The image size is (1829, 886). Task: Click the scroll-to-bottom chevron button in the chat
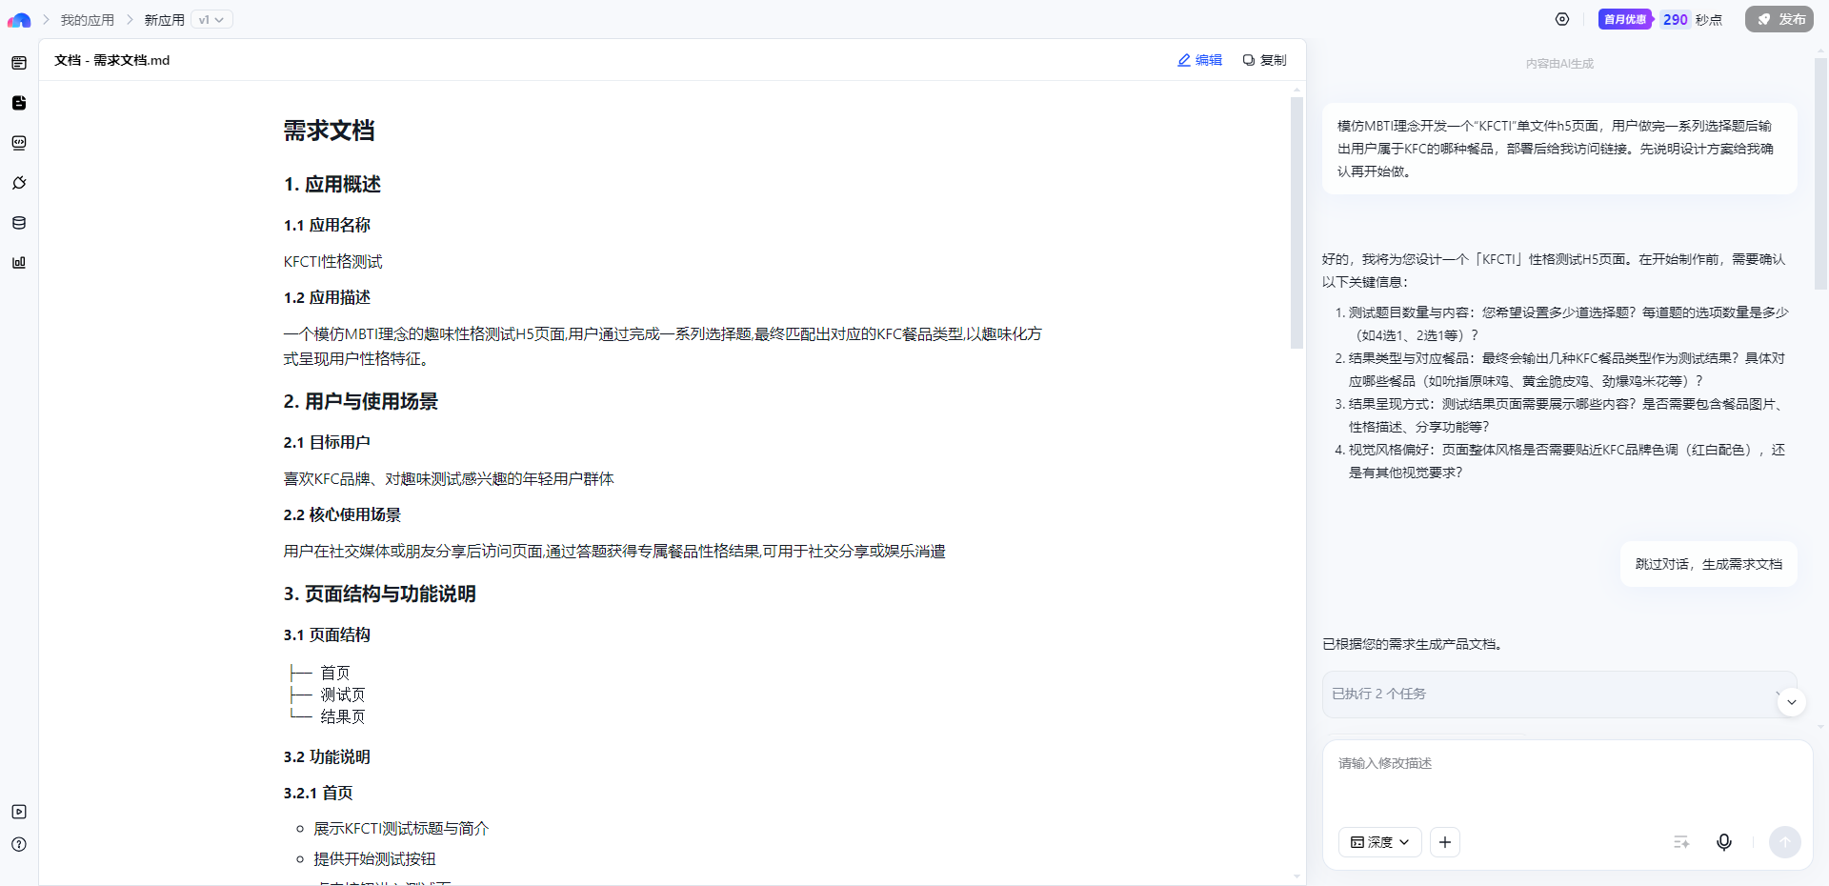pyautogui.click(x=1792, y=702)
